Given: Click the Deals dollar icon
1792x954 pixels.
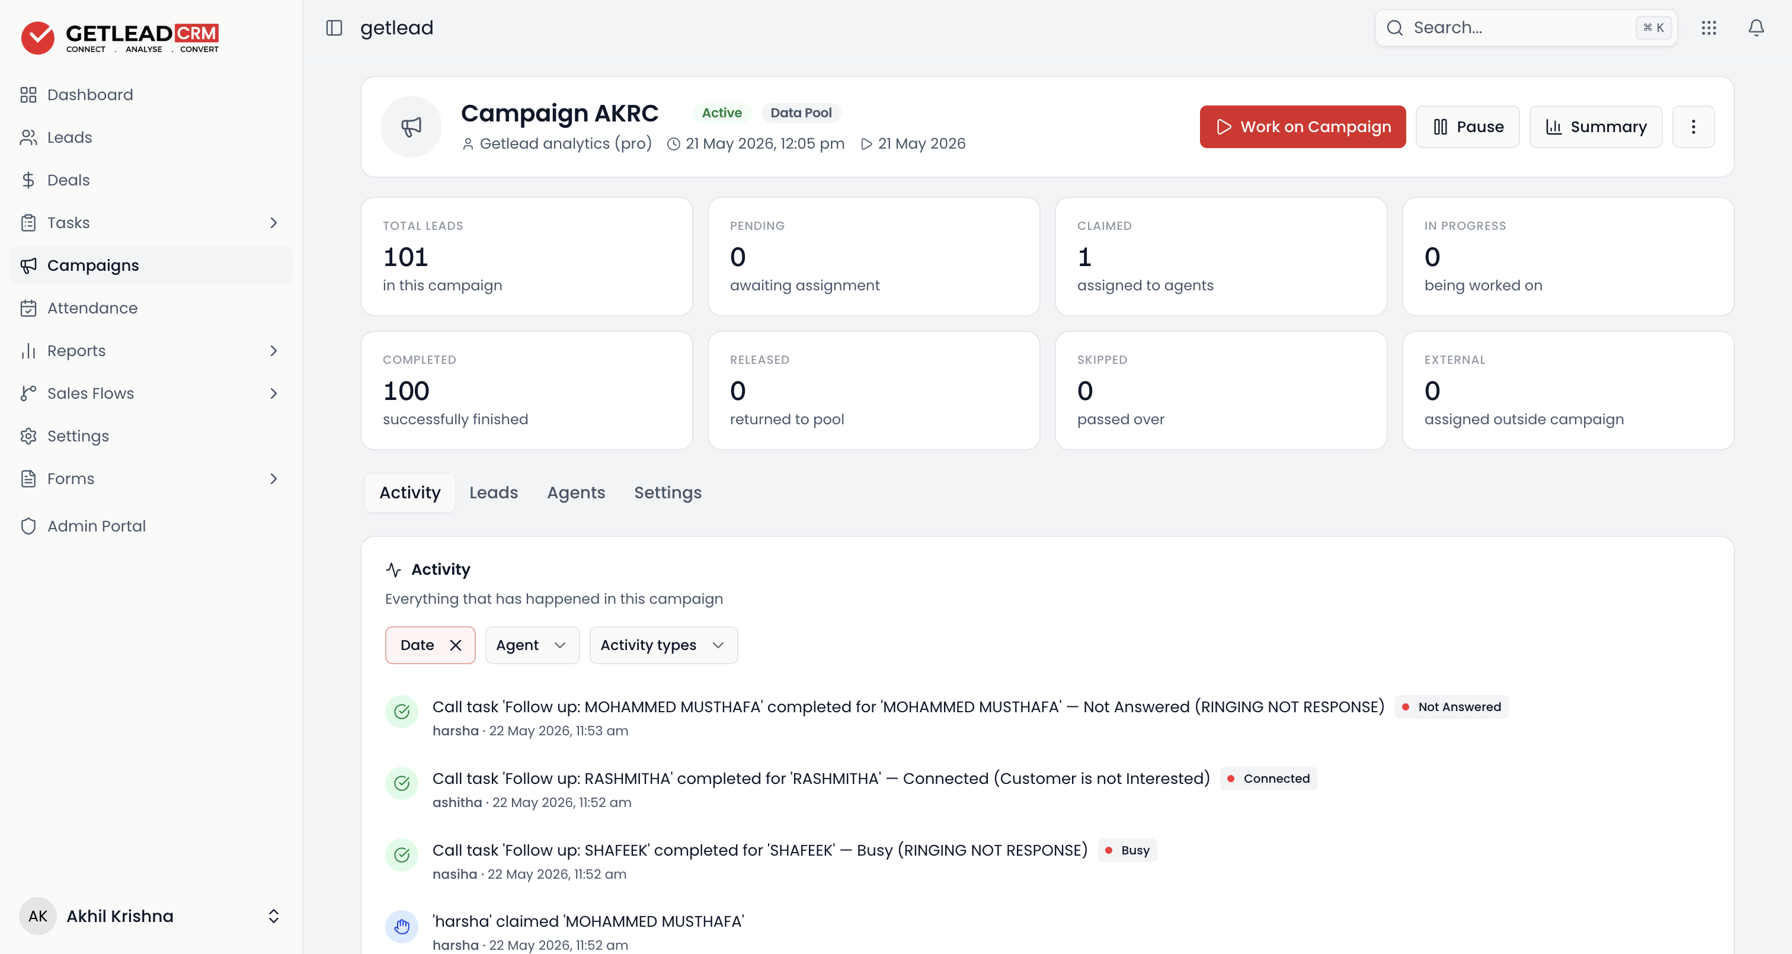Looking at the screenshot, I should [x=28, y=180].
